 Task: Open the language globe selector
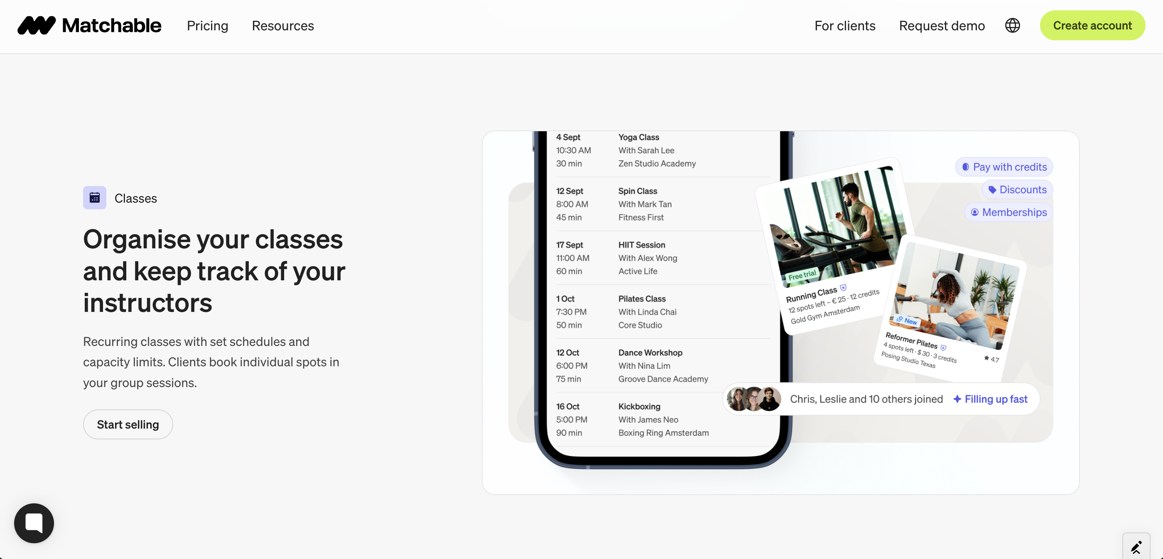(1012, 25)
